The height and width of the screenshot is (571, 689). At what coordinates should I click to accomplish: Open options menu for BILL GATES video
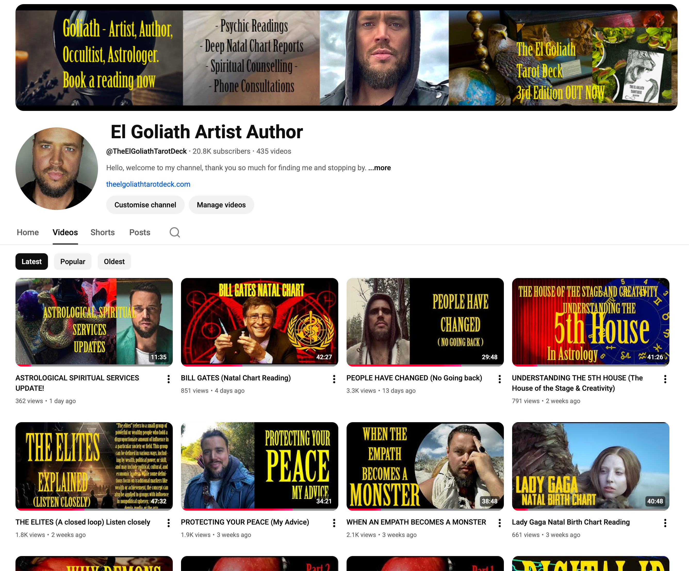point(334,379)
